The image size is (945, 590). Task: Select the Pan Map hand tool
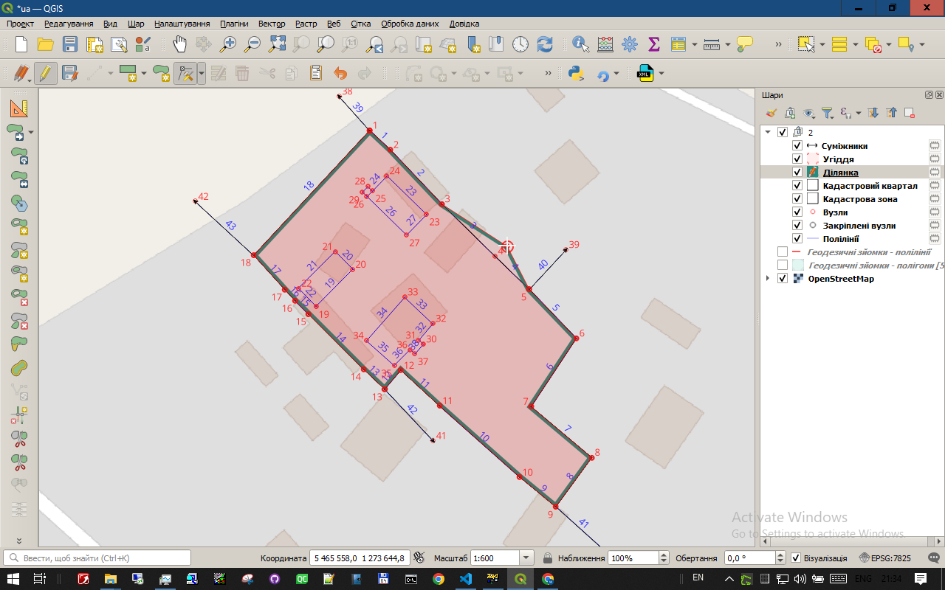tap(180, 44)
